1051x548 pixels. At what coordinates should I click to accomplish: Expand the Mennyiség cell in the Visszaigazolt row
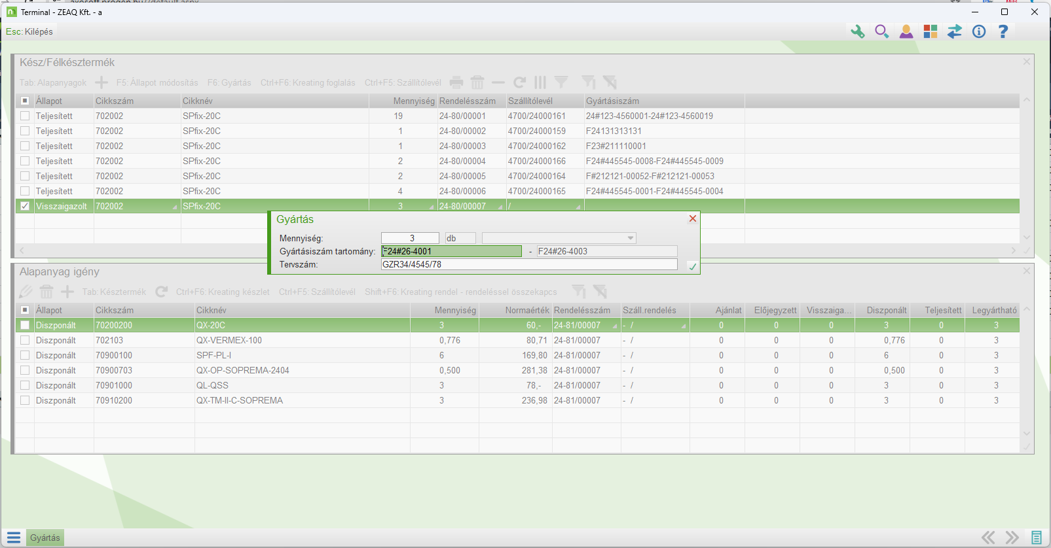click(x=431, y=207)
